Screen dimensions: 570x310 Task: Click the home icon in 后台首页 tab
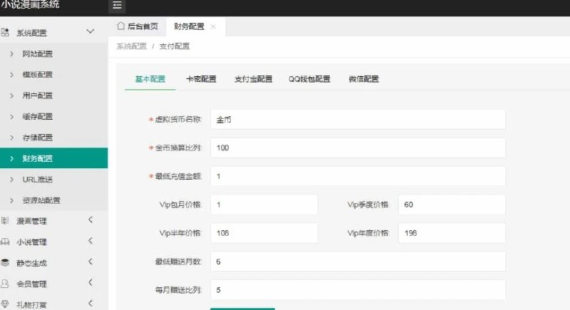pyautogui.click(x=120, y=26)
